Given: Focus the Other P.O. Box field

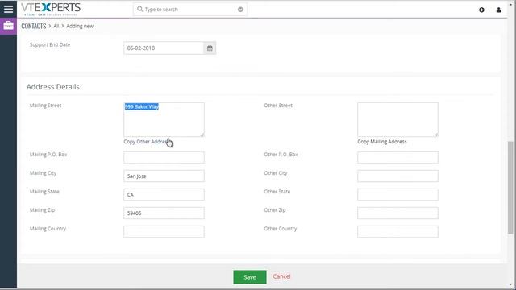Looking at the screenshot, I should (397, 158).
